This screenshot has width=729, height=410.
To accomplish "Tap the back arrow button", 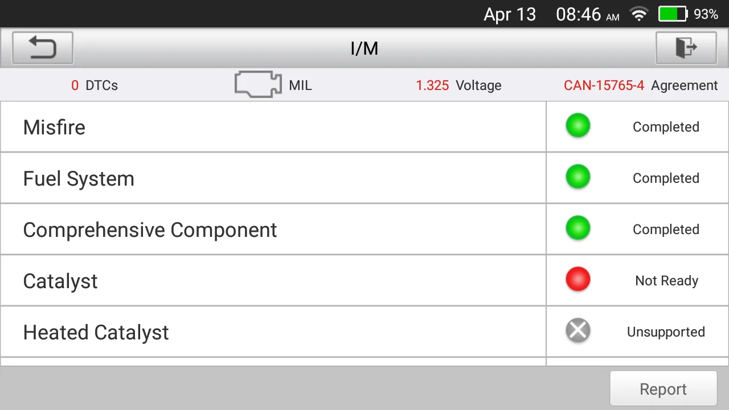I will coord(43,48).
